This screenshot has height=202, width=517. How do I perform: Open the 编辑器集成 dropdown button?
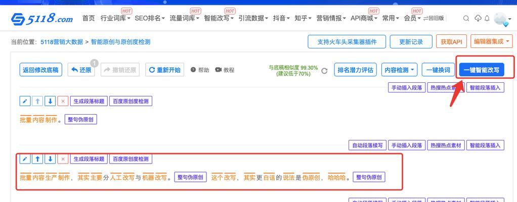(x=492, y=41)
